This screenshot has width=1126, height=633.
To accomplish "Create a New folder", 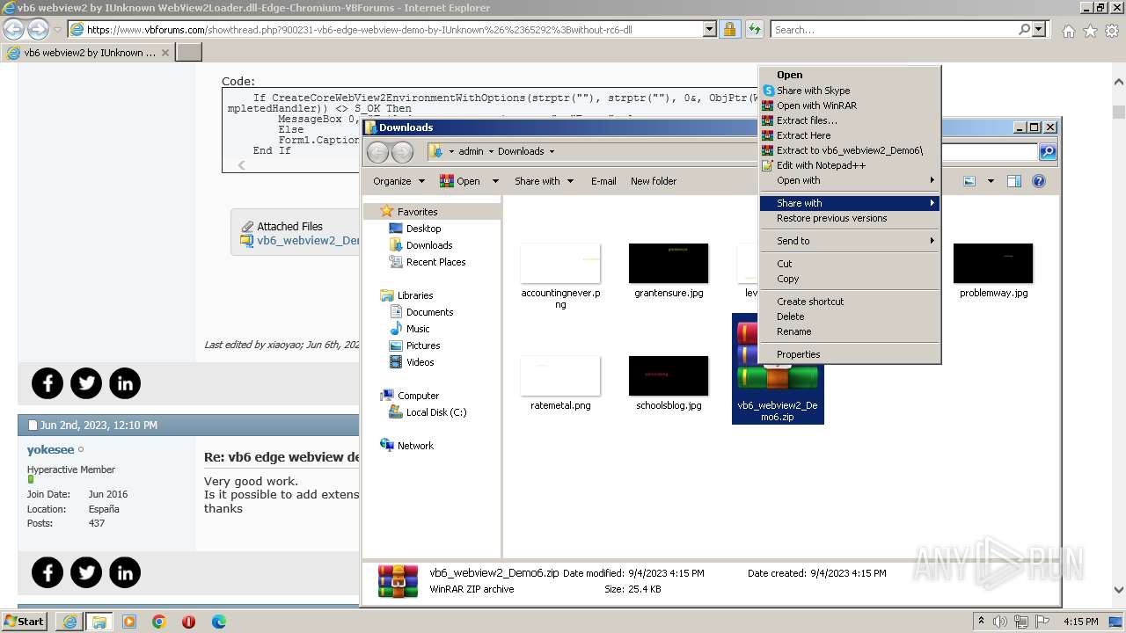I will click(x=654, y=181).
